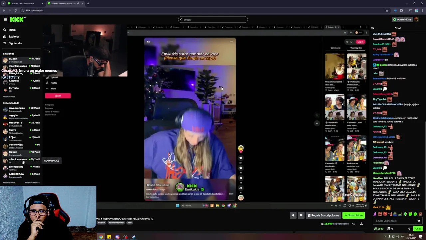Switch to ElZeein Stream browser tab
Screen dimensions: 426x240
point(65,3)
